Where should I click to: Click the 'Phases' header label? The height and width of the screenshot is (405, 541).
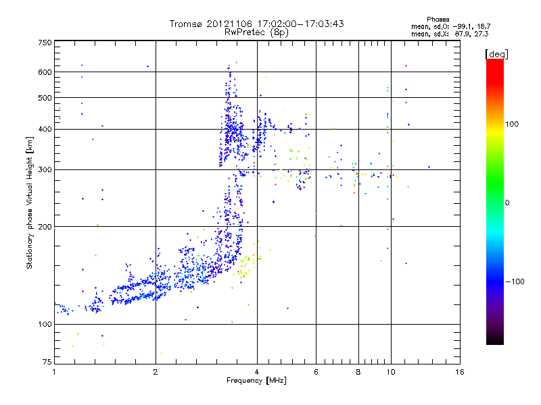coord(438,20)
